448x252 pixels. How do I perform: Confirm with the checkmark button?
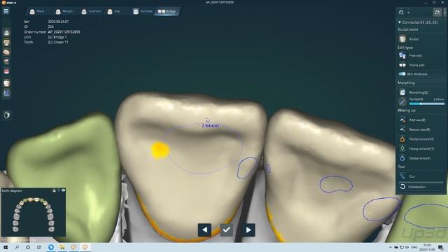[227, 230]
